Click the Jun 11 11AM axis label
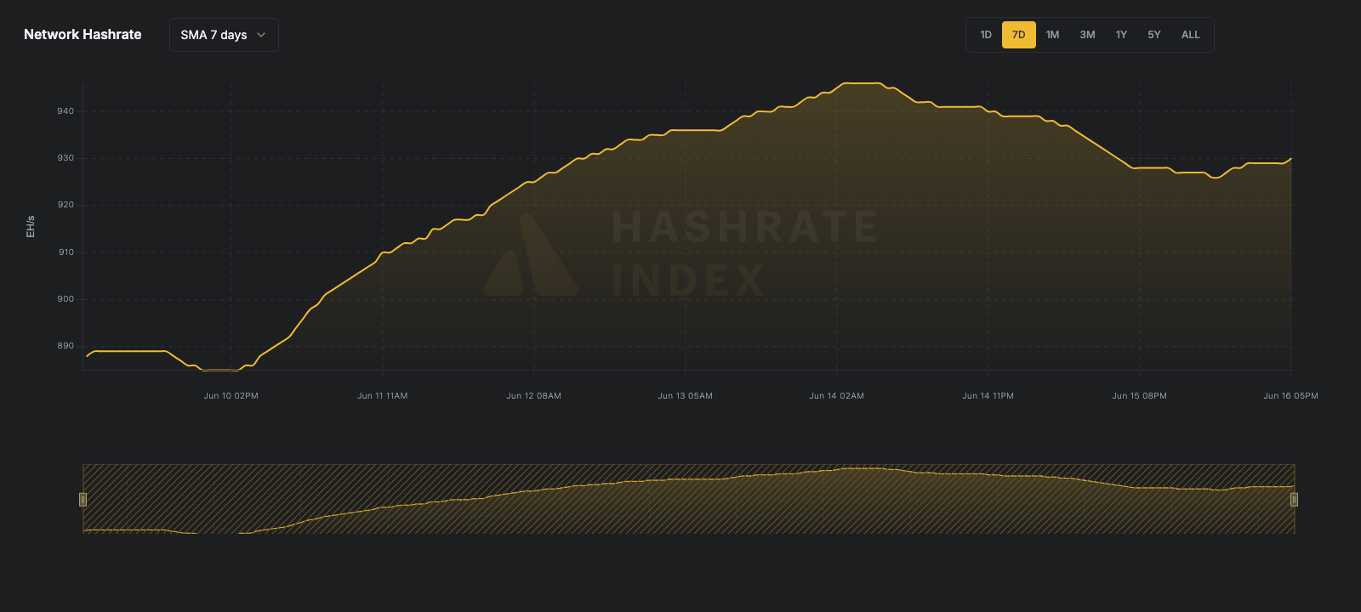This screenshot has width=1361, height=612. [x=382, y=396]
